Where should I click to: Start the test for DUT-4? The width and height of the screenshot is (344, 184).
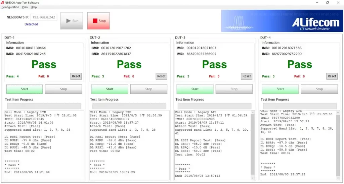click(x=280, y=89)
